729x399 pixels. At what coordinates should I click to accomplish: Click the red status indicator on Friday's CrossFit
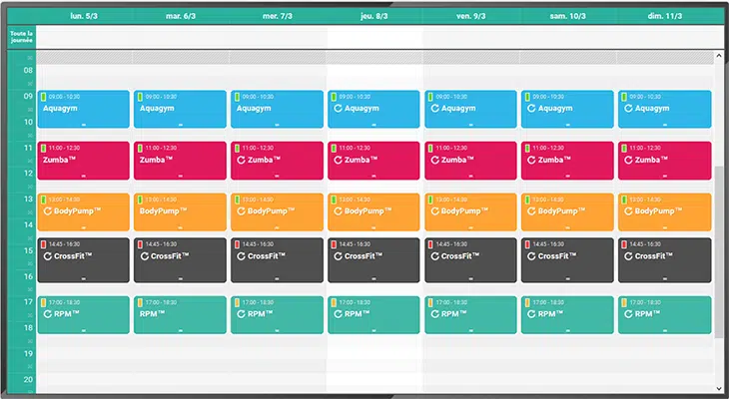click(x=430, y=244)
